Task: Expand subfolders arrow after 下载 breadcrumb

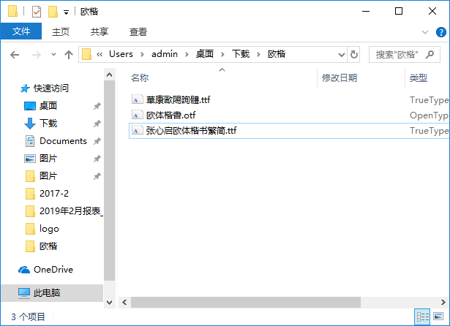Action: (258, 55)
